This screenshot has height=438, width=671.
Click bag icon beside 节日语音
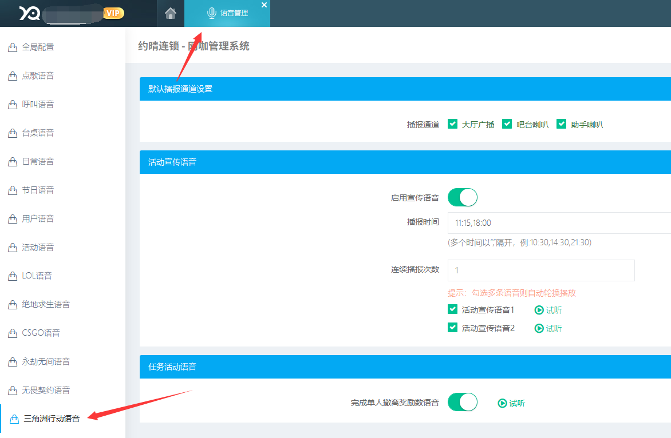point(13,190)
